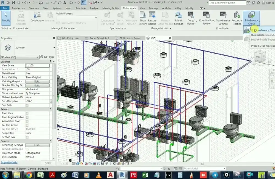Click the highlighted Thin Lines icon in quick access toolbar
The image size is (275, 179).
tap(84, 2)
